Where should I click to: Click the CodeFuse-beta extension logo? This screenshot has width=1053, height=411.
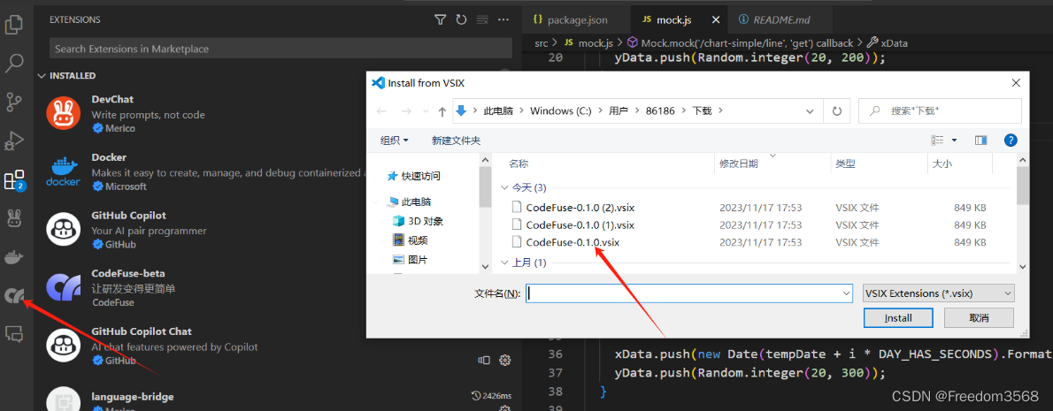[64, 287]
